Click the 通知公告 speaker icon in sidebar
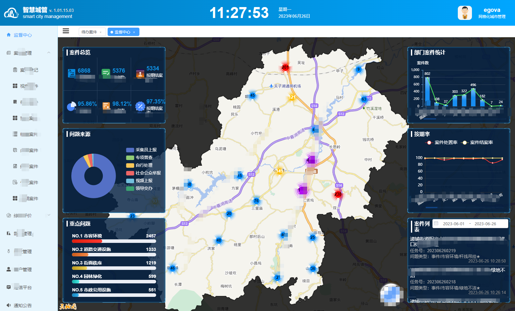Screen dimensions: 515x311 pyautogui.click(x=9, y=305)
